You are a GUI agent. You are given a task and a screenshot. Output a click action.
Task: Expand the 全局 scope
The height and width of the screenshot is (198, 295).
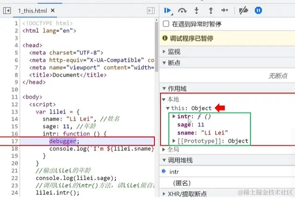[x=164, y=149]
